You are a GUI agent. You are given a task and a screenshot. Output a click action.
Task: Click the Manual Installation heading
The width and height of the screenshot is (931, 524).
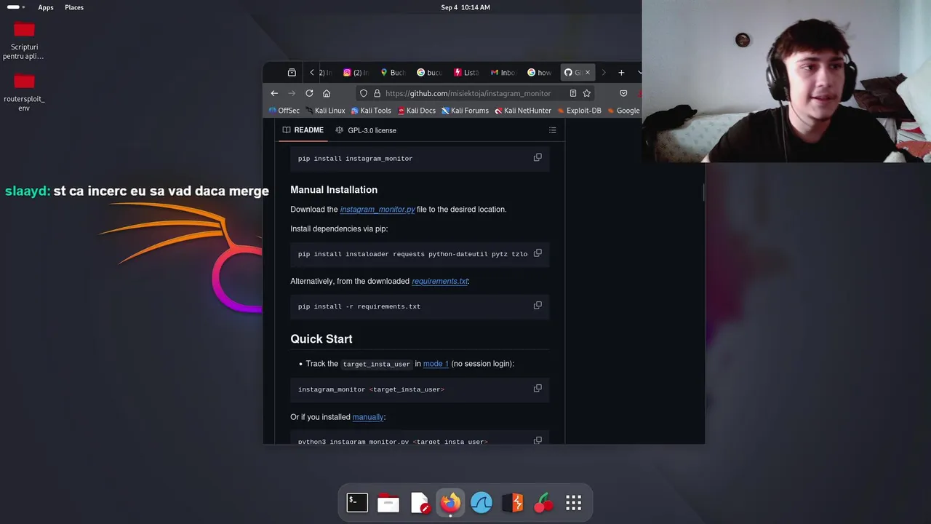pos(334,189)
